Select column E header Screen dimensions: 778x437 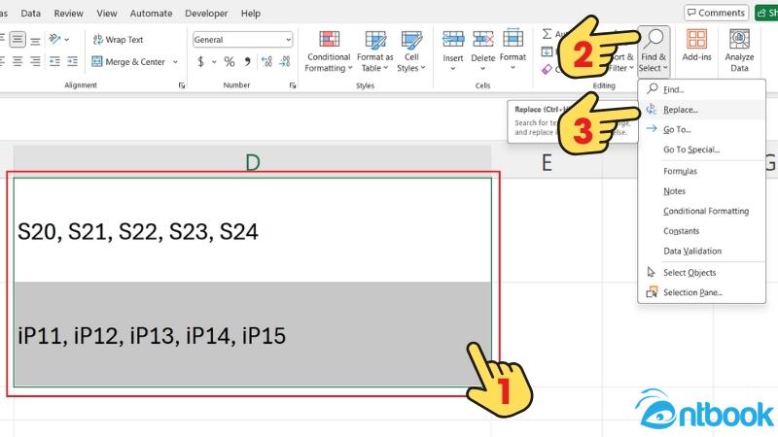(x=547, y=162)
